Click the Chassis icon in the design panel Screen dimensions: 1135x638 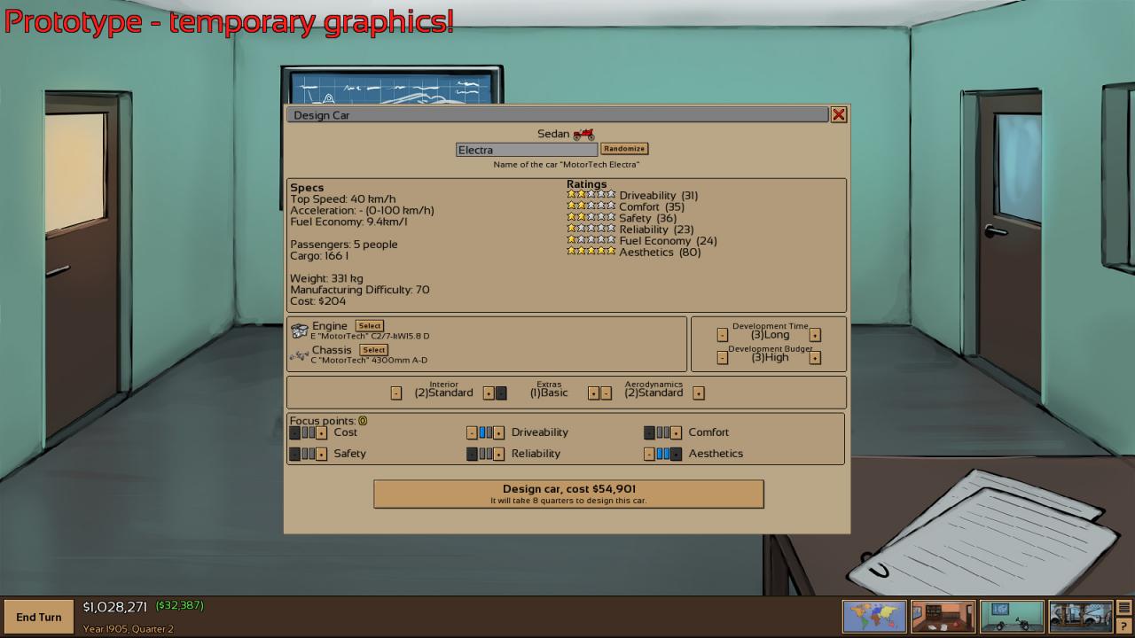click(299, 352)
